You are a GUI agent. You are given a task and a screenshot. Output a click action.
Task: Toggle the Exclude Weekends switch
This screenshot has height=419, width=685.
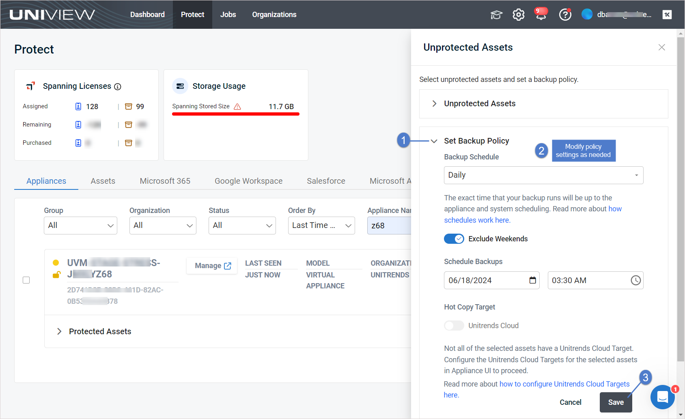point(454,239)
